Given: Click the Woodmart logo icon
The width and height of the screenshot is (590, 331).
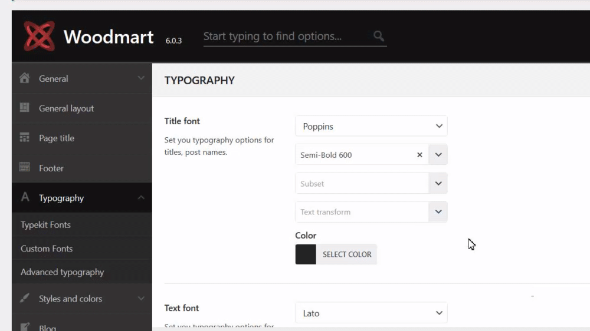Looking at the screenshot, I should tap(40, 37).
